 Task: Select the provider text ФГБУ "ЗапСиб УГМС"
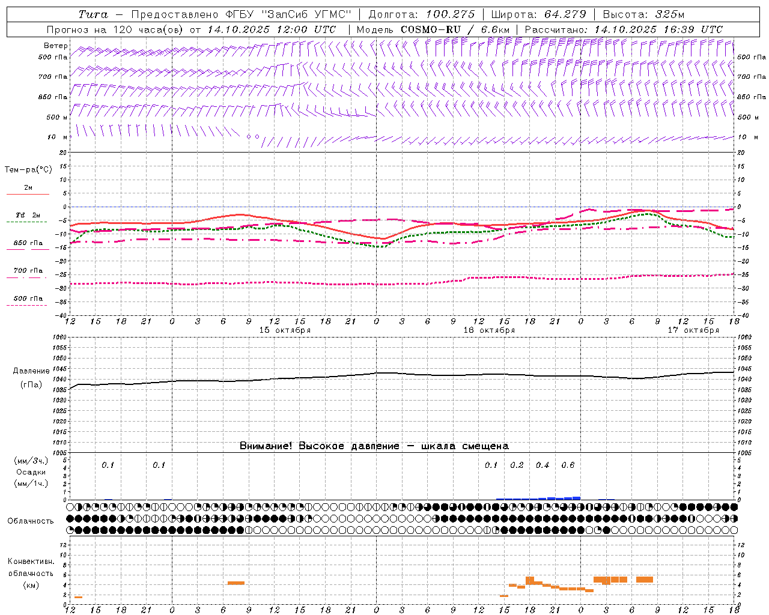tap(290, 14)
